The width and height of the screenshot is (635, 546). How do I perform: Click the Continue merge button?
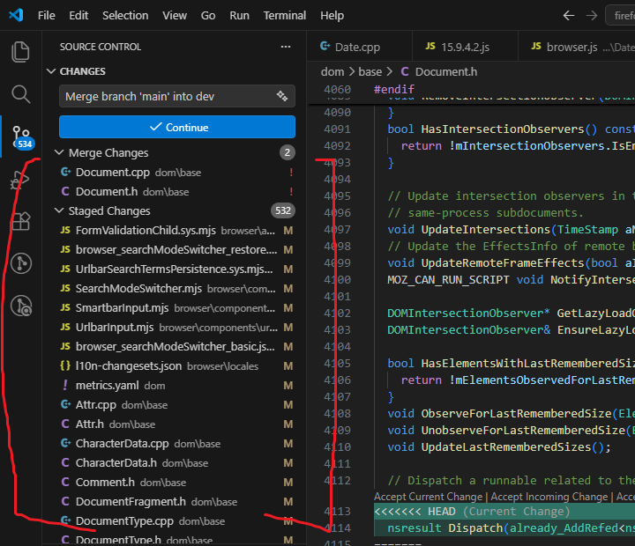(x=177, y=127)
